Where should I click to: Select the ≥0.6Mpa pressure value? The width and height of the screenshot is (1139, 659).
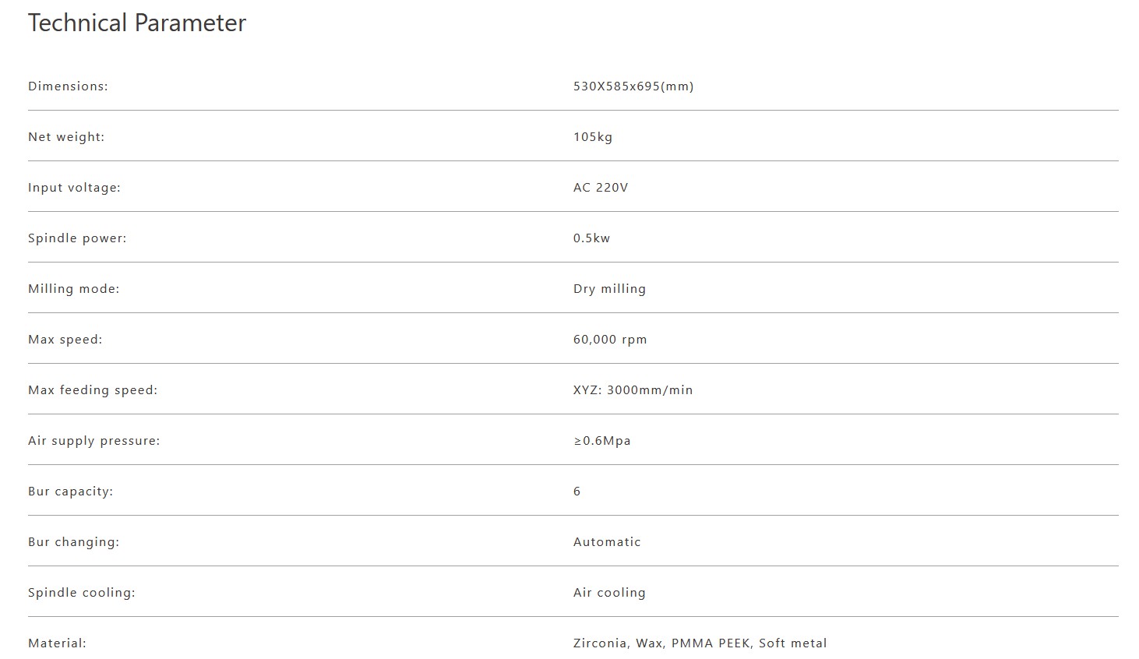(602, 441)
